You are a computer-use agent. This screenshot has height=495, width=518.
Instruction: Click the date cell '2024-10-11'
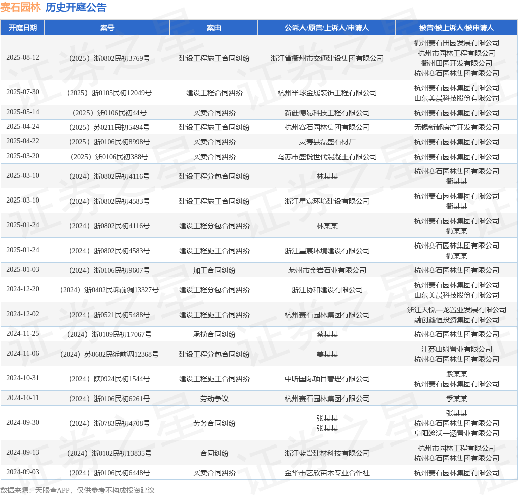click(x=22, y=398)
